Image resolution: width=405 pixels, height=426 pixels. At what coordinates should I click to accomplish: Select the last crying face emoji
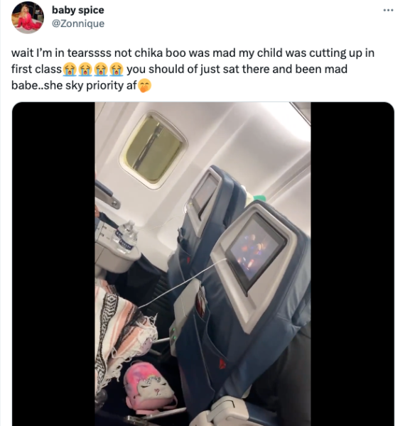click(x=117, y=69)
